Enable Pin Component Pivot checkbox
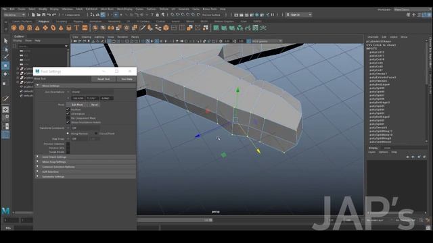Screen dimensions: 433x243 [68, 118]
